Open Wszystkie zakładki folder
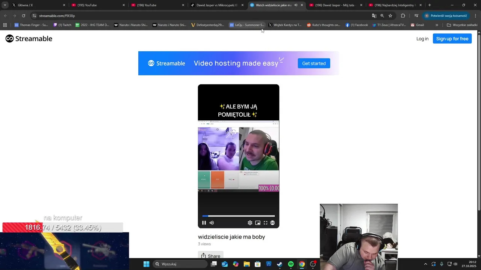Screen dimensions: 481x270 click(x=462, y=25)
